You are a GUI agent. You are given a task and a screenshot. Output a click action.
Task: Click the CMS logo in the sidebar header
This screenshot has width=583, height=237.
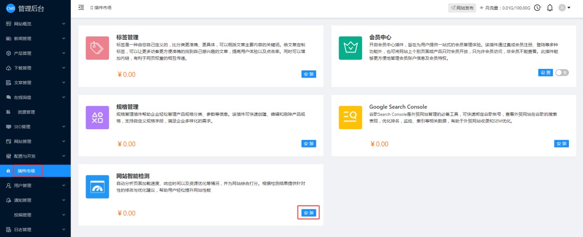[11, 8]
